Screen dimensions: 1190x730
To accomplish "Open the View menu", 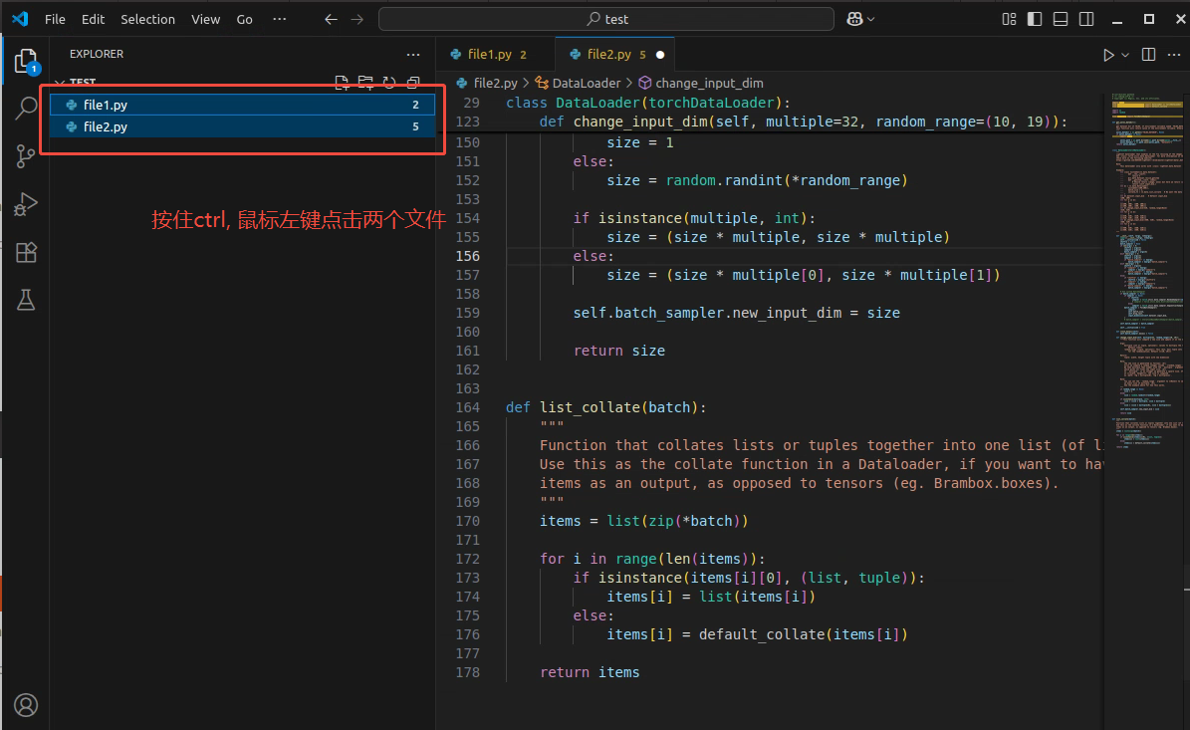I will (x=205, y=19).
